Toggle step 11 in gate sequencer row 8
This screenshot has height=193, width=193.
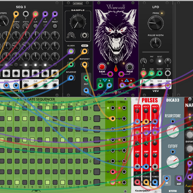point(47,182)
